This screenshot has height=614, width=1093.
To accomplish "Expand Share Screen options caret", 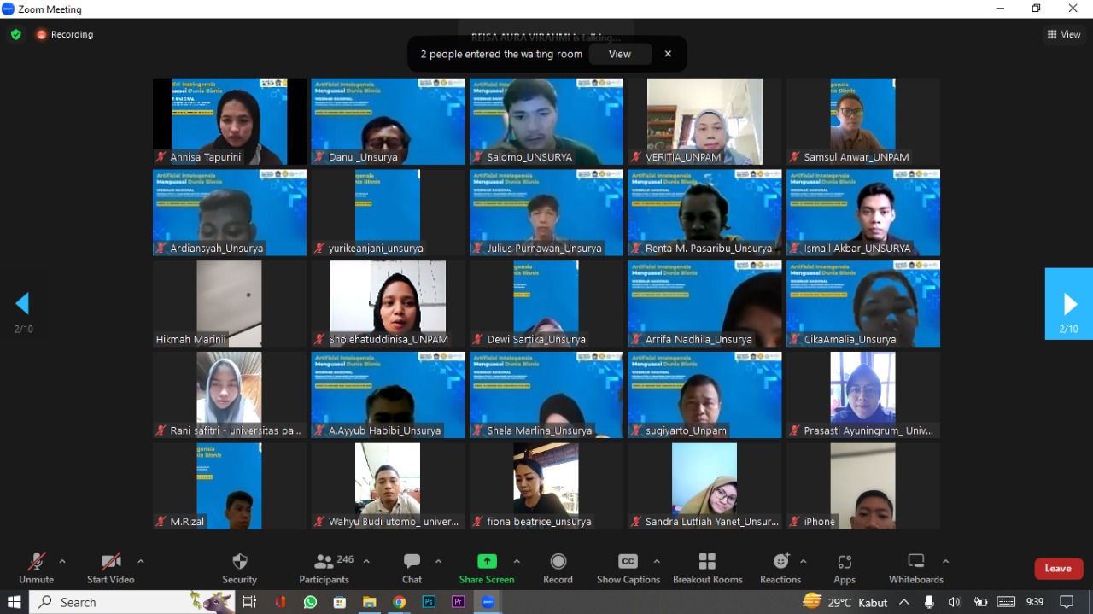I will tap(517, 561).
